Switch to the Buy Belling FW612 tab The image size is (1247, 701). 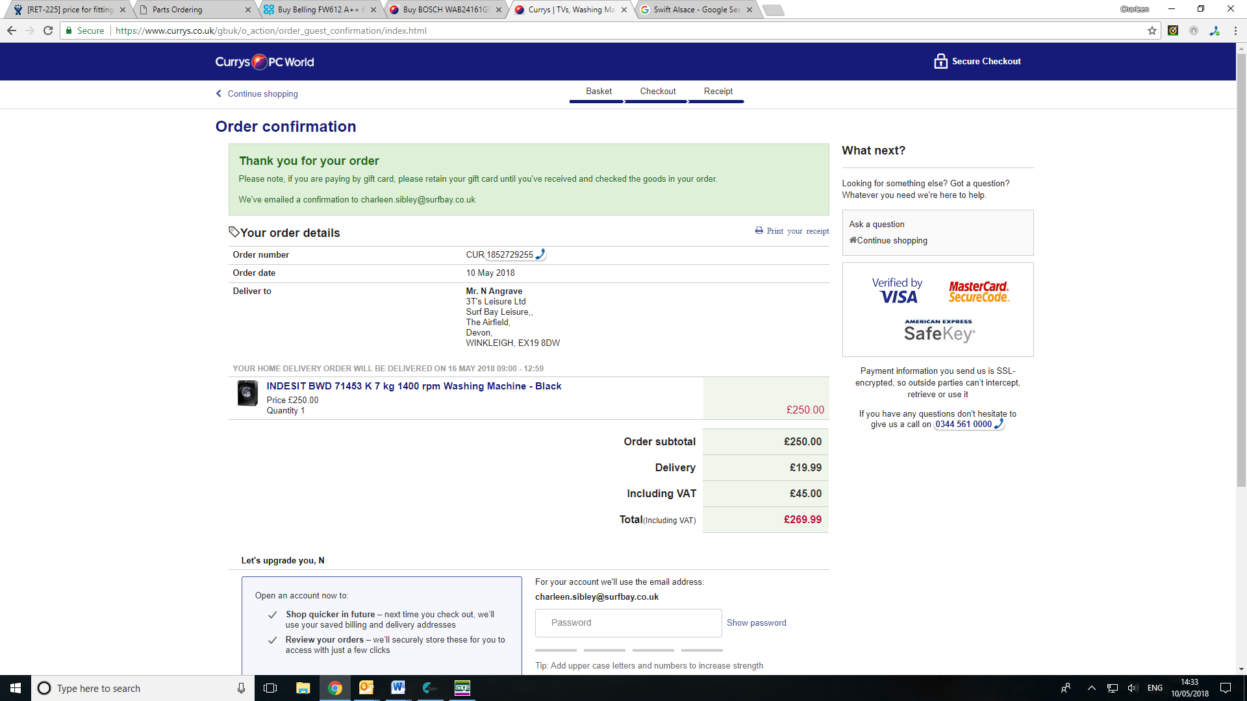[320, 10]
